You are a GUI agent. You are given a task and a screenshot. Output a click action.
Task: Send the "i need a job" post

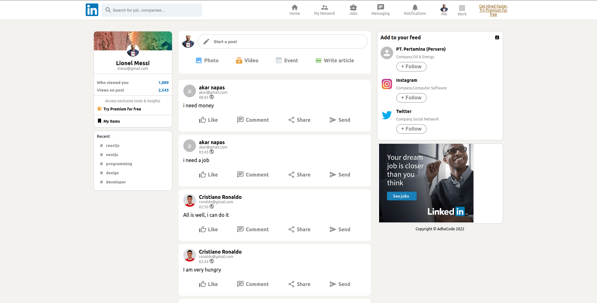pos(340,175)
